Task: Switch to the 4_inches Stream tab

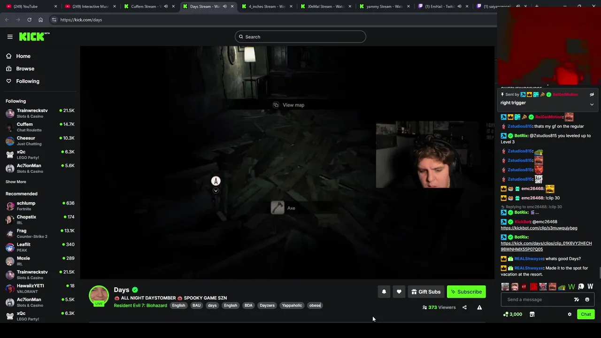Action: click(266, 7)
